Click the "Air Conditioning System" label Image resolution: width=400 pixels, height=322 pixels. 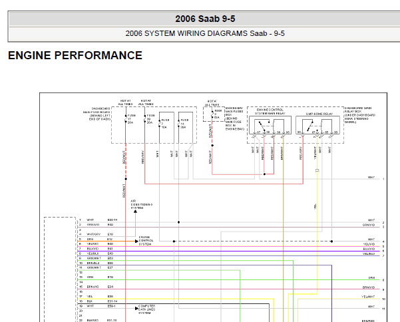[x=141, y=204]
